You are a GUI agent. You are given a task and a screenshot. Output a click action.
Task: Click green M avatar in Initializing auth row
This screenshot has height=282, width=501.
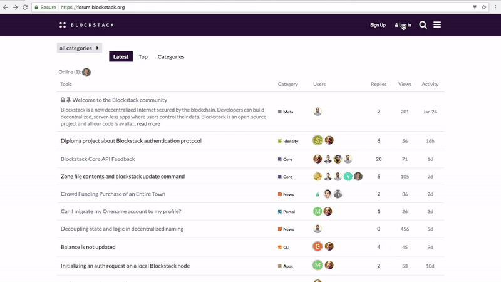(x=318, y=265)
